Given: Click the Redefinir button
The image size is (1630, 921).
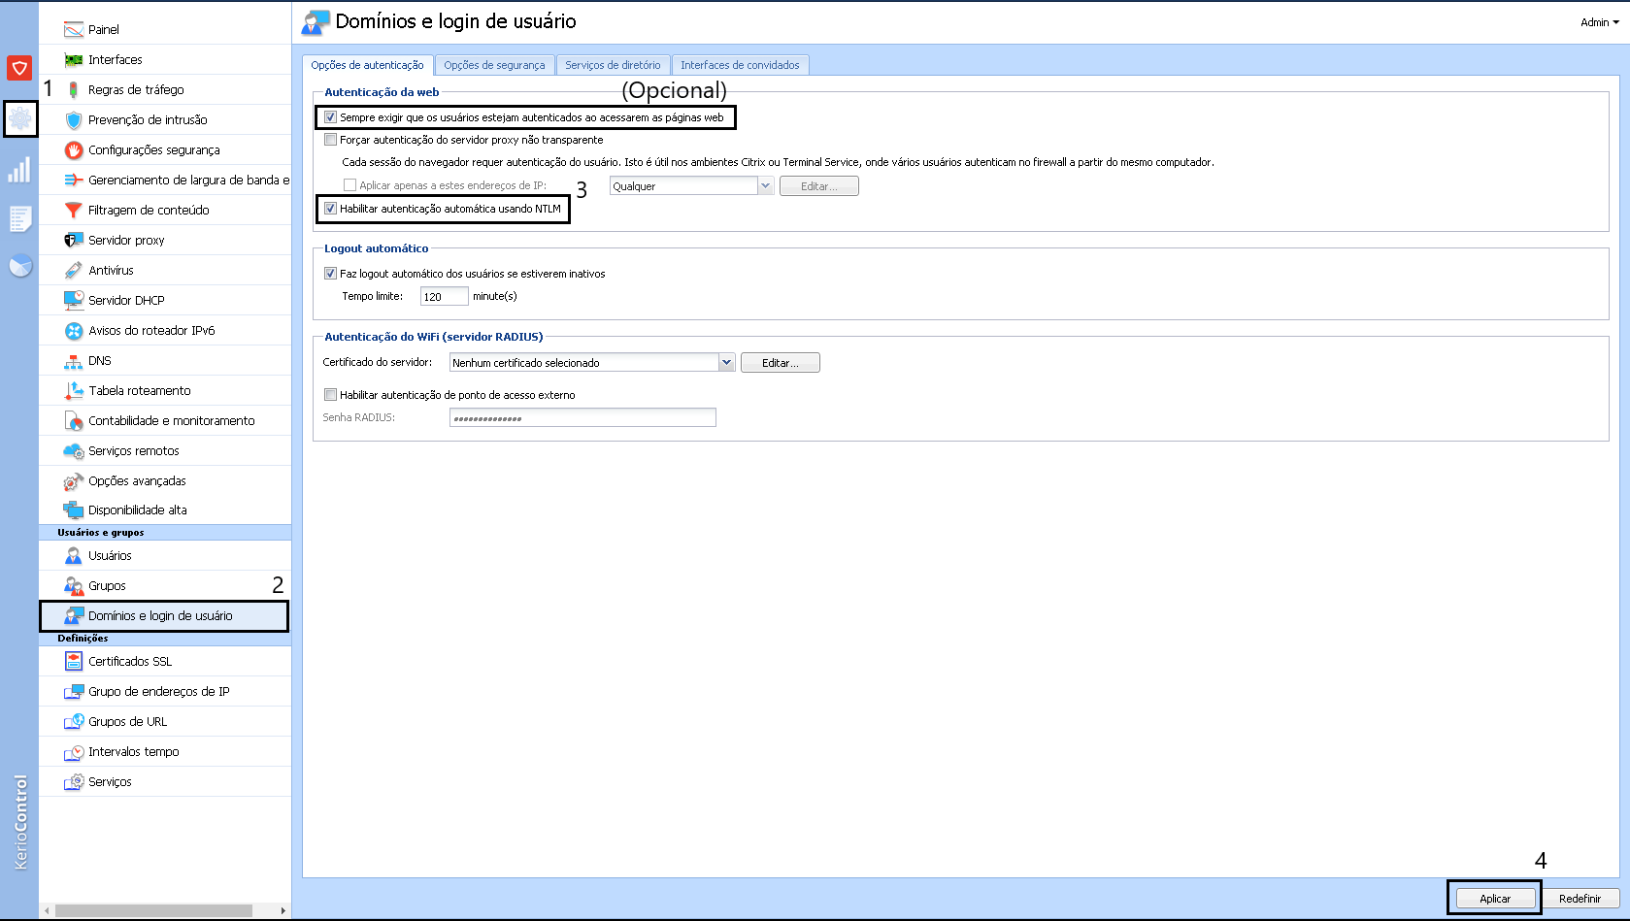Looking at the screenshot, I should pyautogui.click(x=1580, y=899).
